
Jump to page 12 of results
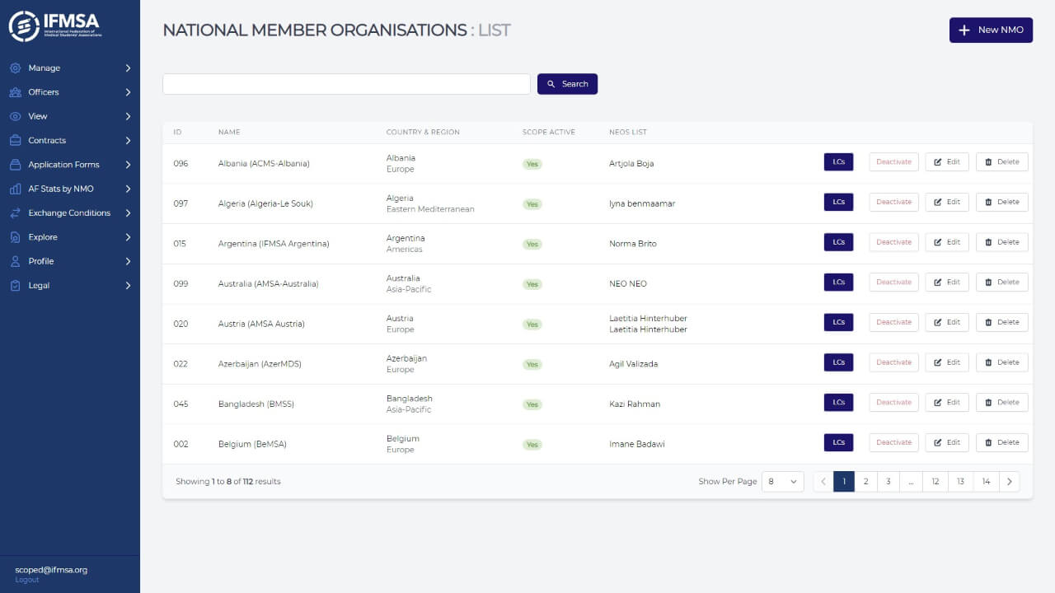935,482
